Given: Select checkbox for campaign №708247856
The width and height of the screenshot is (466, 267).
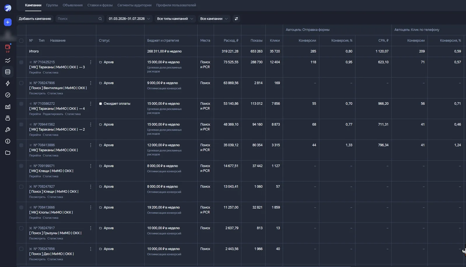Looking at the screenshot, I should (x=21, y=249).
